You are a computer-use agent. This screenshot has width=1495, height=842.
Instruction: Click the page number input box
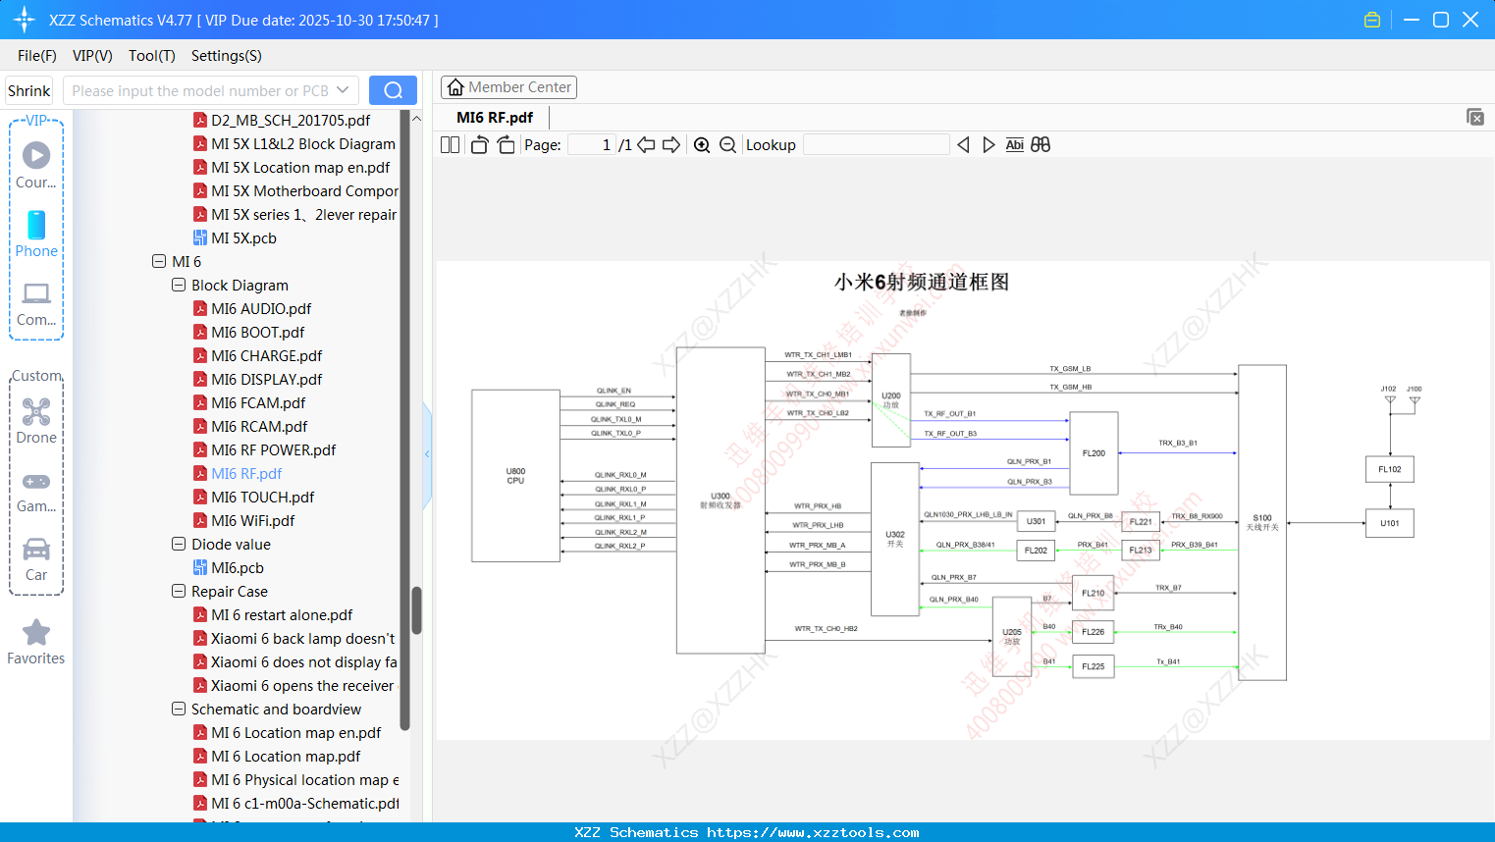592,144
